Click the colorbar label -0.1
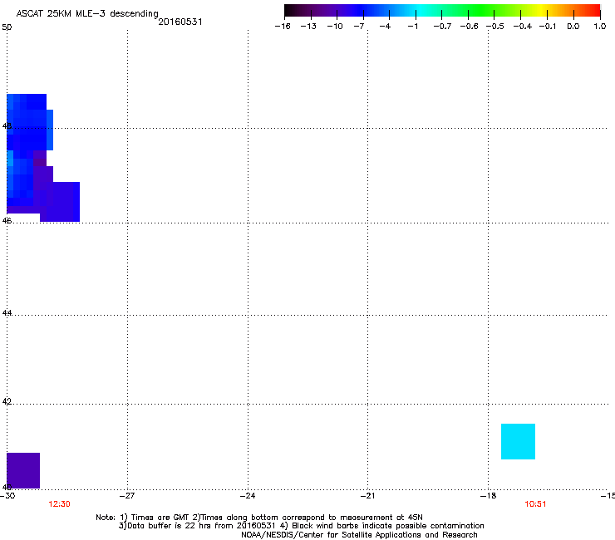The height and width of the screenshot is (540, 615). [x=548, y=27]
